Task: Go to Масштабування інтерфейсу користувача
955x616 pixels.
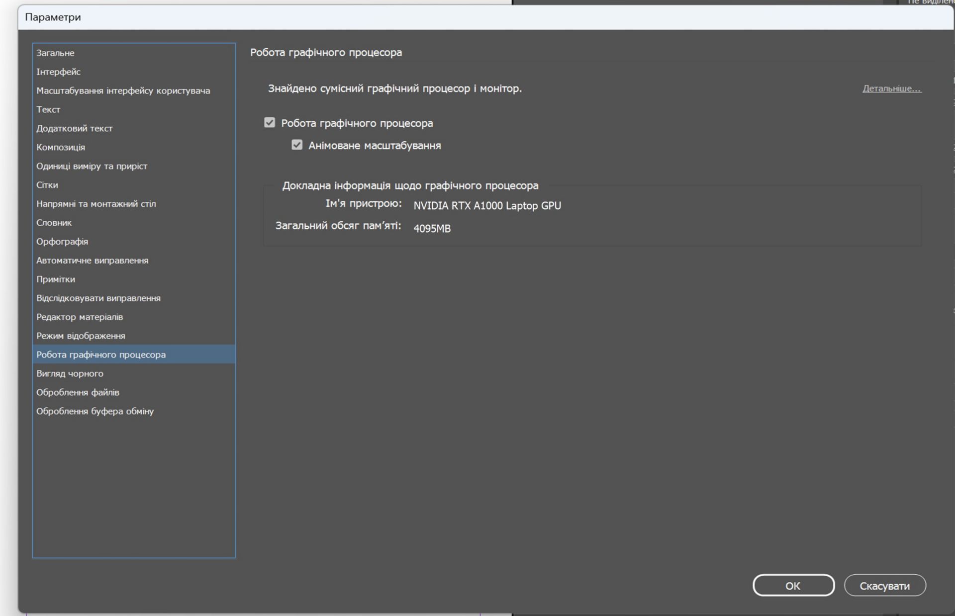Action: click(x=123, y=90)
